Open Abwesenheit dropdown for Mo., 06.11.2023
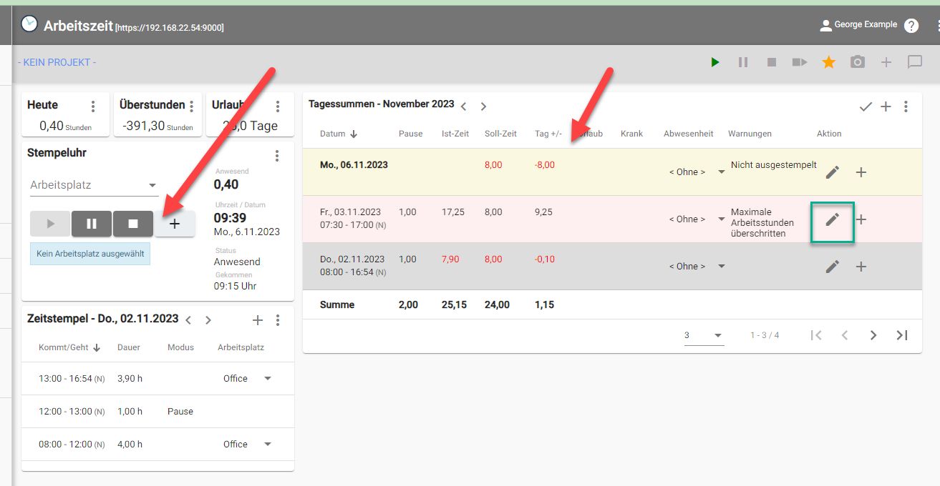Viewport: 940px width, 486px height. click(696, 172)
